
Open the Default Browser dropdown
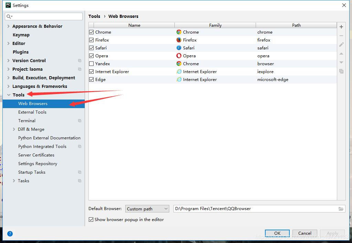tap(147, 209)
